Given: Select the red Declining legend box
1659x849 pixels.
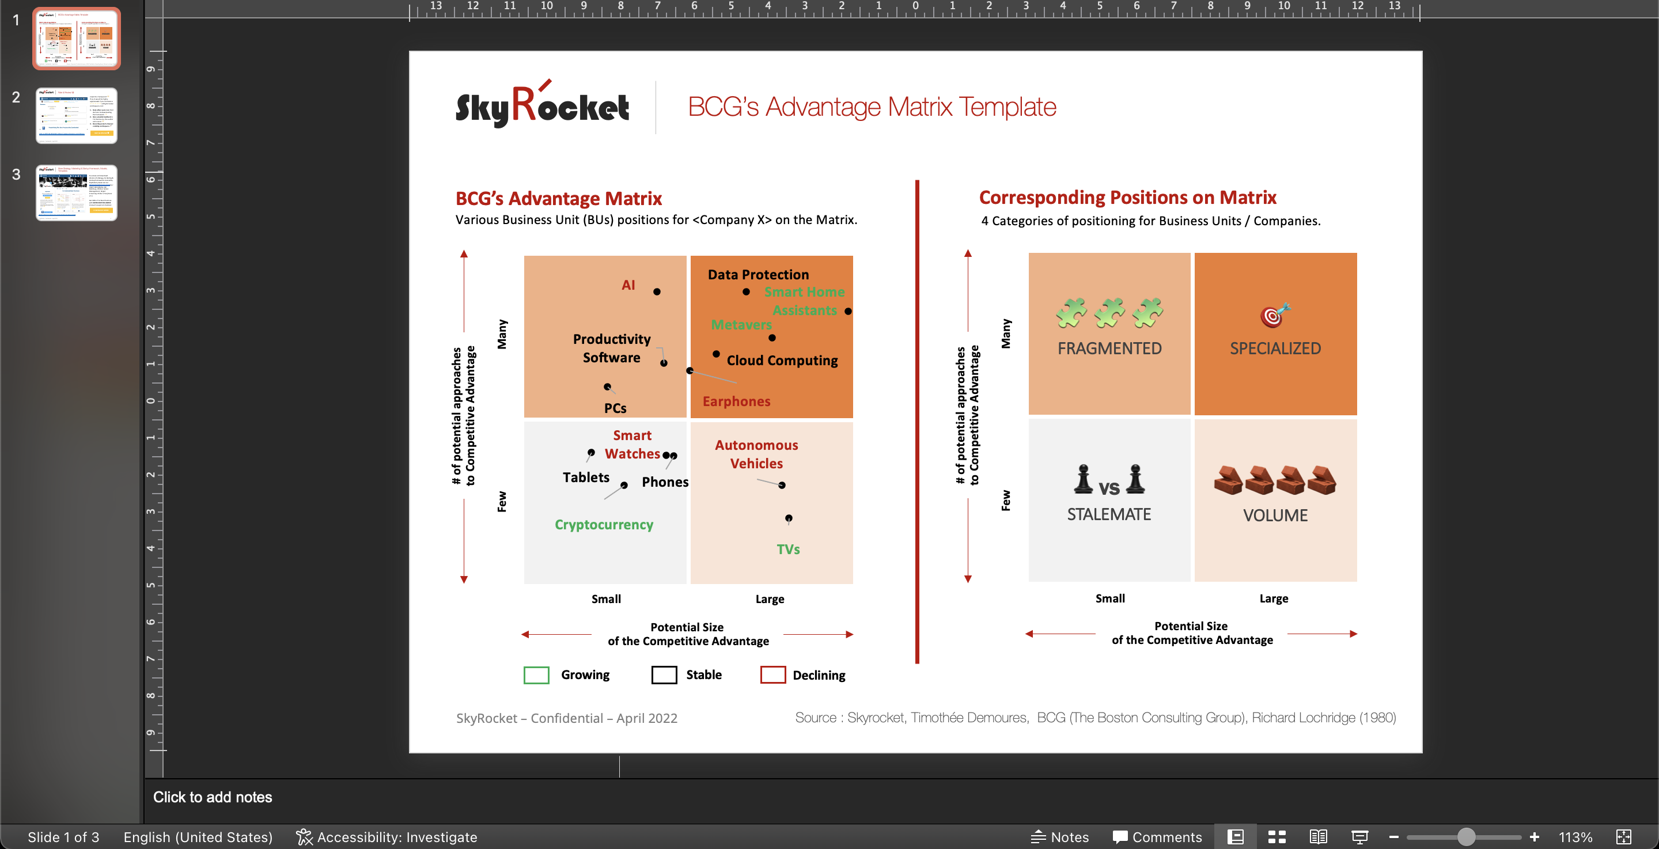Looking at the screenshot, I should [773, 674].
